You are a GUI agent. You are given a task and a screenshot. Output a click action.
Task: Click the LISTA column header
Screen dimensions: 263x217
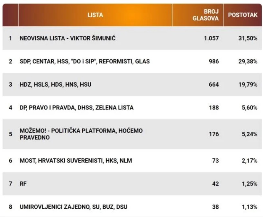pos(95,15)
